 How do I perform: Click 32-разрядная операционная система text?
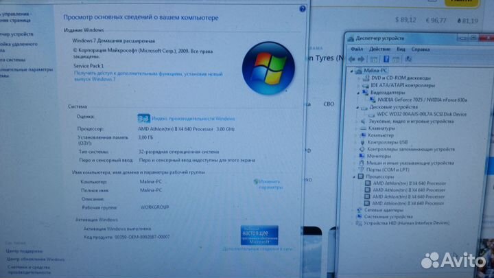pos(178,152)
